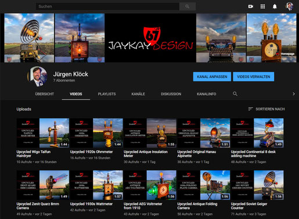Screen dimensions: 299x219
Task: Open the YouTube apps grid icon
Action: click(262, 6)
